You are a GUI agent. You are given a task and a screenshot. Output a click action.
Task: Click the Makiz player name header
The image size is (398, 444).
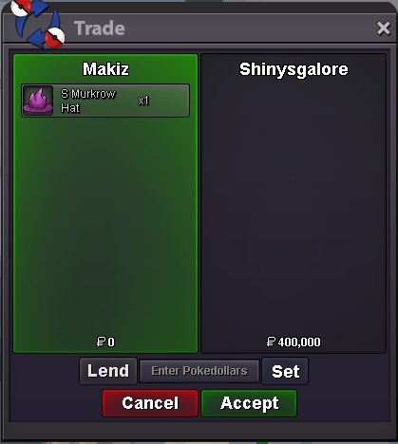pyautogui.click(x=105, y=69)
